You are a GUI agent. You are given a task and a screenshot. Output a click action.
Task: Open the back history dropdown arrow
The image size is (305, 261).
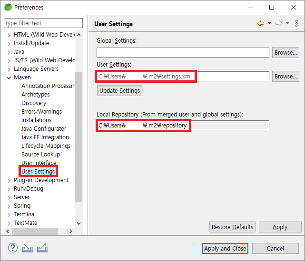pos(269,23)
